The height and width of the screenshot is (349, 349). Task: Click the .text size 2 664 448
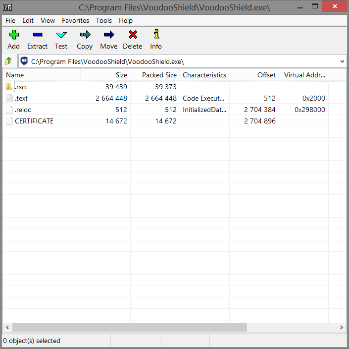[x=111, y=98]
